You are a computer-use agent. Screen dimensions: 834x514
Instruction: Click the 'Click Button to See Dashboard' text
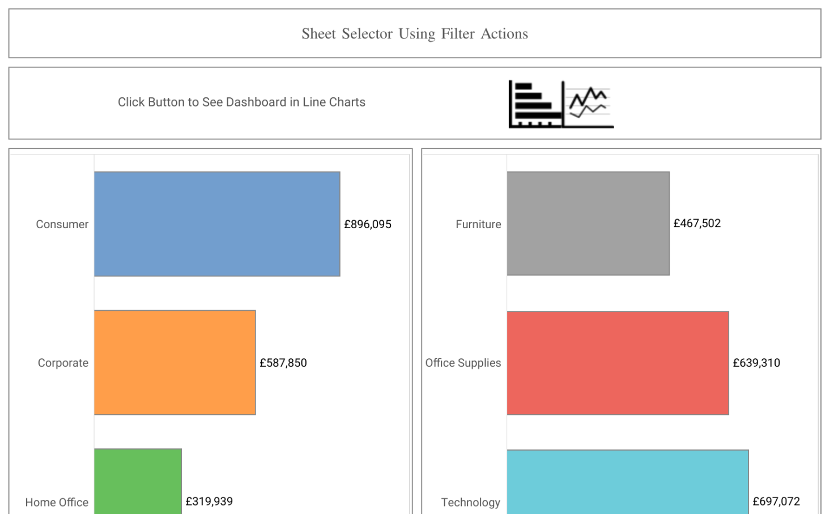pos(241,102)
